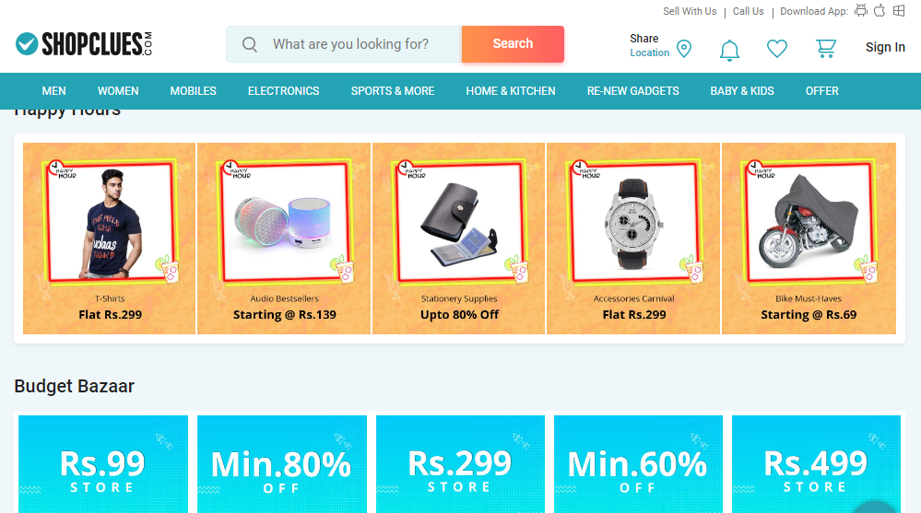This screenshot has height=513, width=921.
Task: Click the ShopClues logo
Action: [84, 44]
